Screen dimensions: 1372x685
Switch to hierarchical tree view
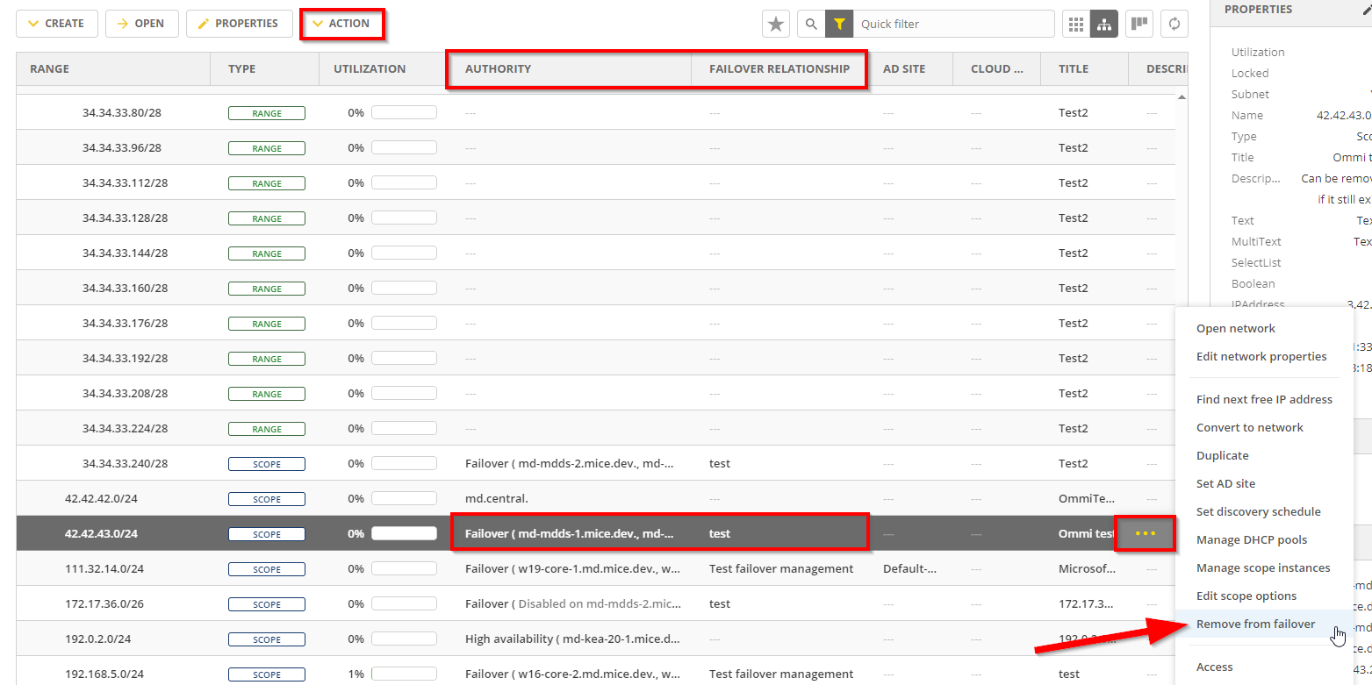pos(1103,25)
